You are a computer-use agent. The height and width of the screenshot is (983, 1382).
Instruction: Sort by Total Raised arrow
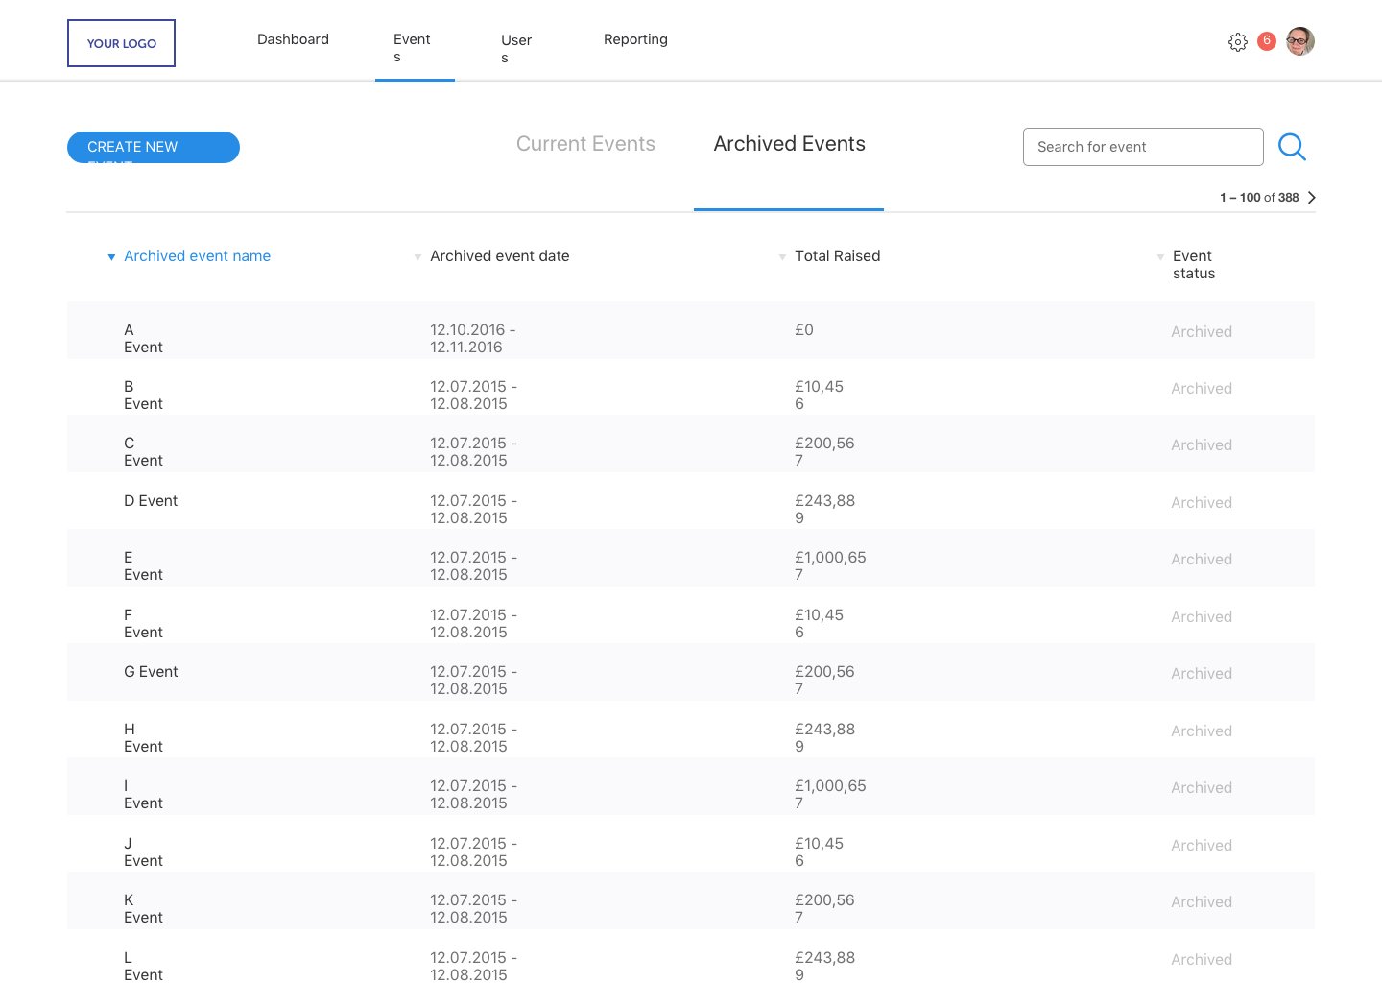click(782, 257)
